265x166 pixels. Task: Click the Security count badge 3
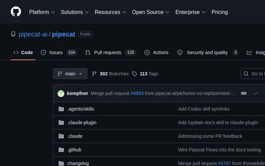tap(236, 52)
